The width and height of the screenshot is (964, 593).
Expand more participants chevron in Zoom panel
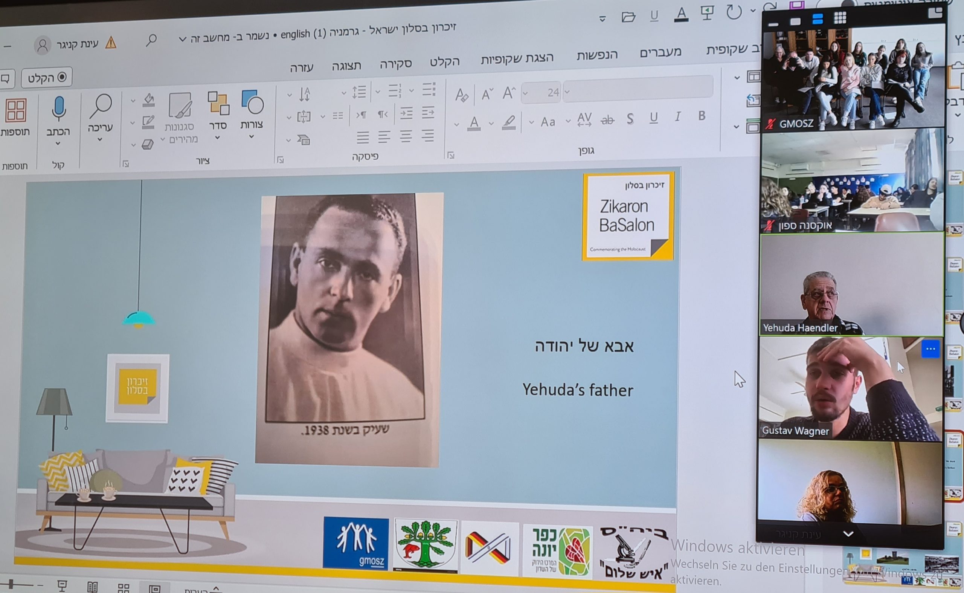848,534
